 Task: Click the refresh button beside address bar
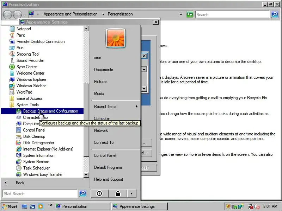(x=190, y=14)
